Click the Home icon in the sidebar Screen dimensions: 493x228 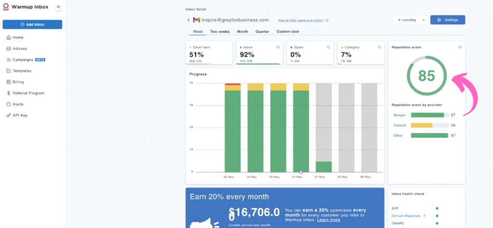[x=9, y=38]
